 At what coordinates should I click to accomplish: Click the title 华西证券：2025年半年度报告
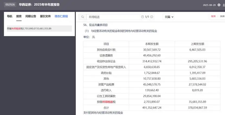39,5
